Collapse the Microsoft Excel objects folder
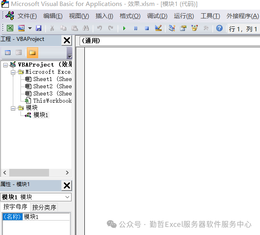The image size is (260, 235). (x=13, y=72)
